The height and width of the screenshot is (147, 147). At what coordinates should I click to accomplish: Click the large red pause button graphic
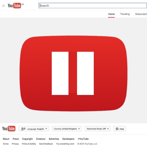[73, 73]
